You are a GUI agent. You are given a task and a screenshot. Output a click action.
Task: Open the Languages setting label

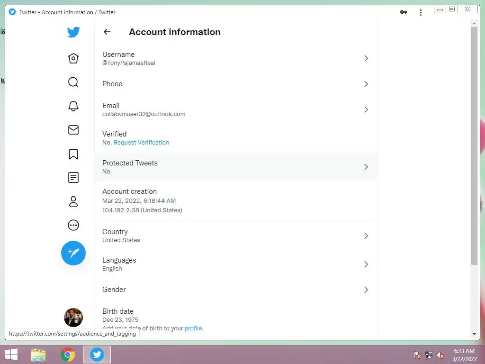(119, 260)
